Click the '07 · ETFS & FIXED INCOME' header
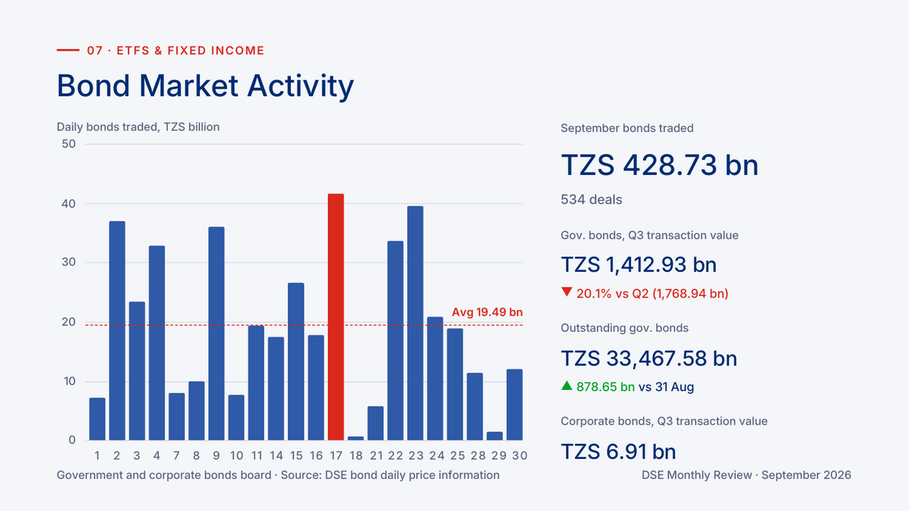The height and width of the screenshot is (511, 909). (x=176, y=51)
